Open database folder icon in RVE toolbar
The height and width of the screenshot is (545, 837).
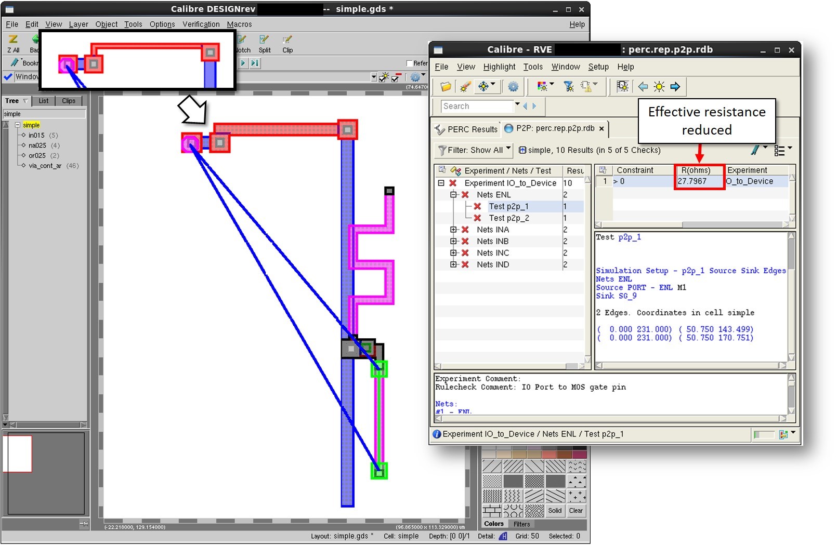pos(446,87)
